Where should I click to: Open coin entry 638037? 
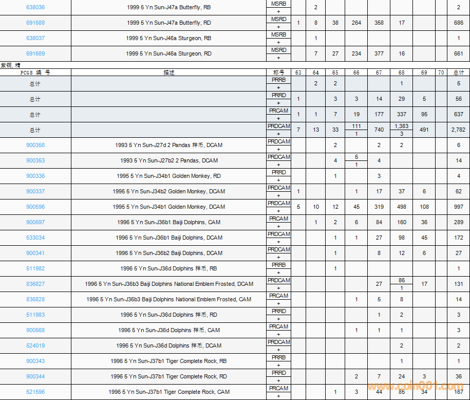point(35,38)
